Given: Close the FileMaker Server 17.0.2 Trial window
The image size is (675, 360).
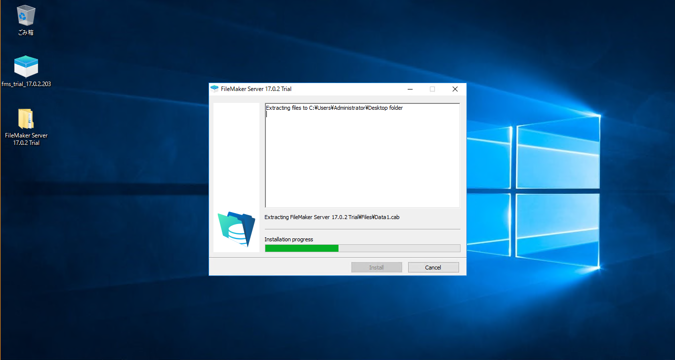Looking at the screenshot, I should [455, 89].
